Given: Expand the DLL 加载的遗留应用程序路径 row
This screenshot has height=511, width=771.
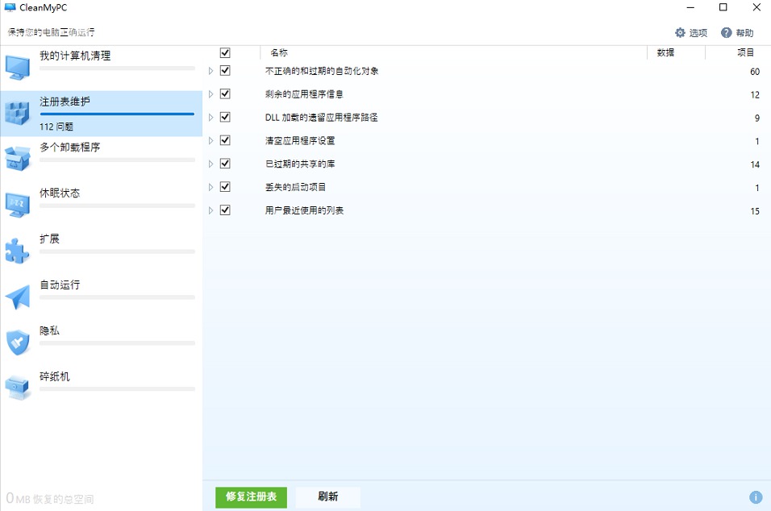Looking at the screenshot, I should click(x=211, y=118).
